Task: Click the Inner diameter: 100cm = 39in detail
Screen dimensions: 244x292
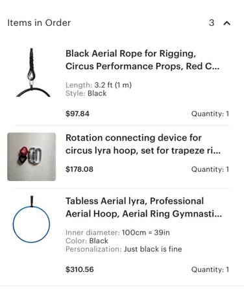Action: click(117, 232)
